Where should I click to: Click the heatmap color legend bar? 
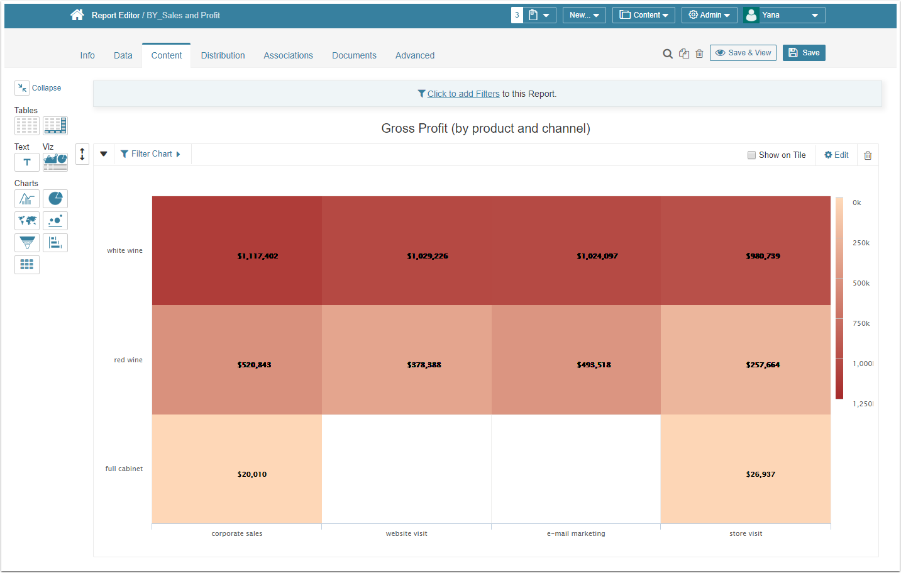click(839, 298)
